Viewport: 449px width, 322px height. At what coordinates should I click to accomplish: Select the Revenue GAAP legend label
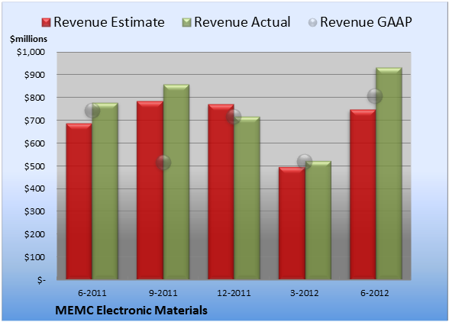366,22
